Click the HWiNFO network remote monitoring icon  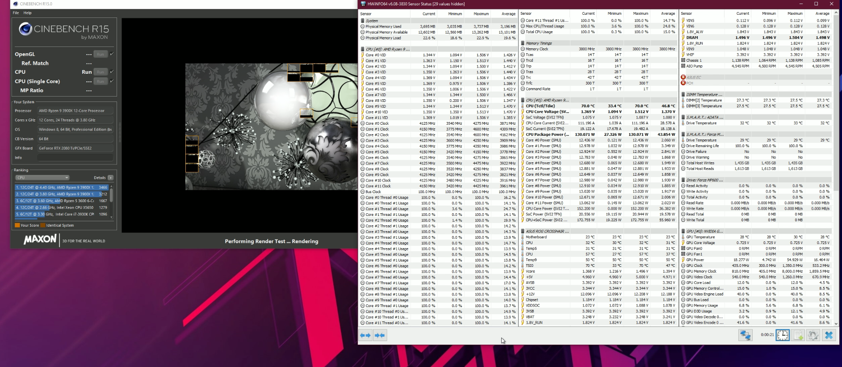coord(745,335)
